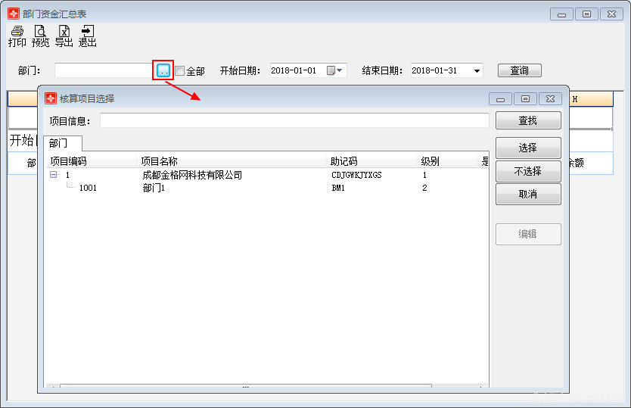Open the start date dropdown arrow
Screen dimensions: 631x408
click(340, 70)
